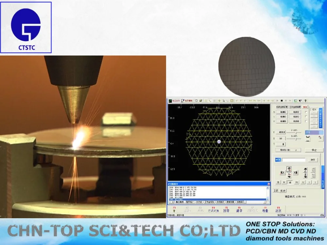Click the stop button beside part count

314,150
